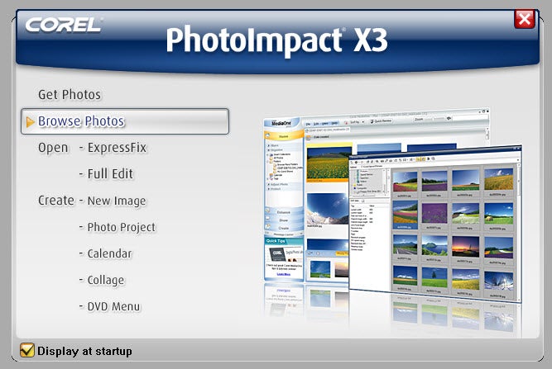Image resolution: width=552 pixels, height=369 pixels.
Task: Create a DVD Menu
Action: pos(113,306)
